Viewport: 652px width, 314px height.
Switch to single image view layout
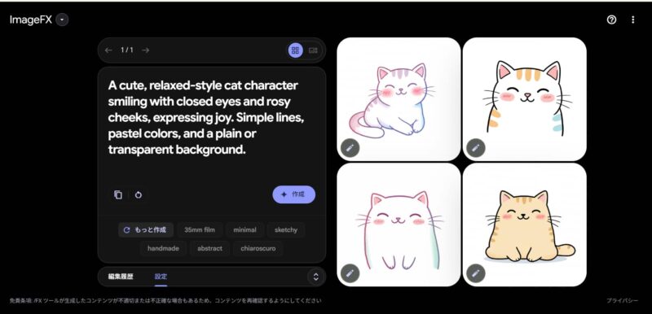click(313, 50)
